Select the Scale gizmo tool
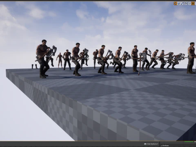This screenshot has height=147, width=196. tap(182, 3)
